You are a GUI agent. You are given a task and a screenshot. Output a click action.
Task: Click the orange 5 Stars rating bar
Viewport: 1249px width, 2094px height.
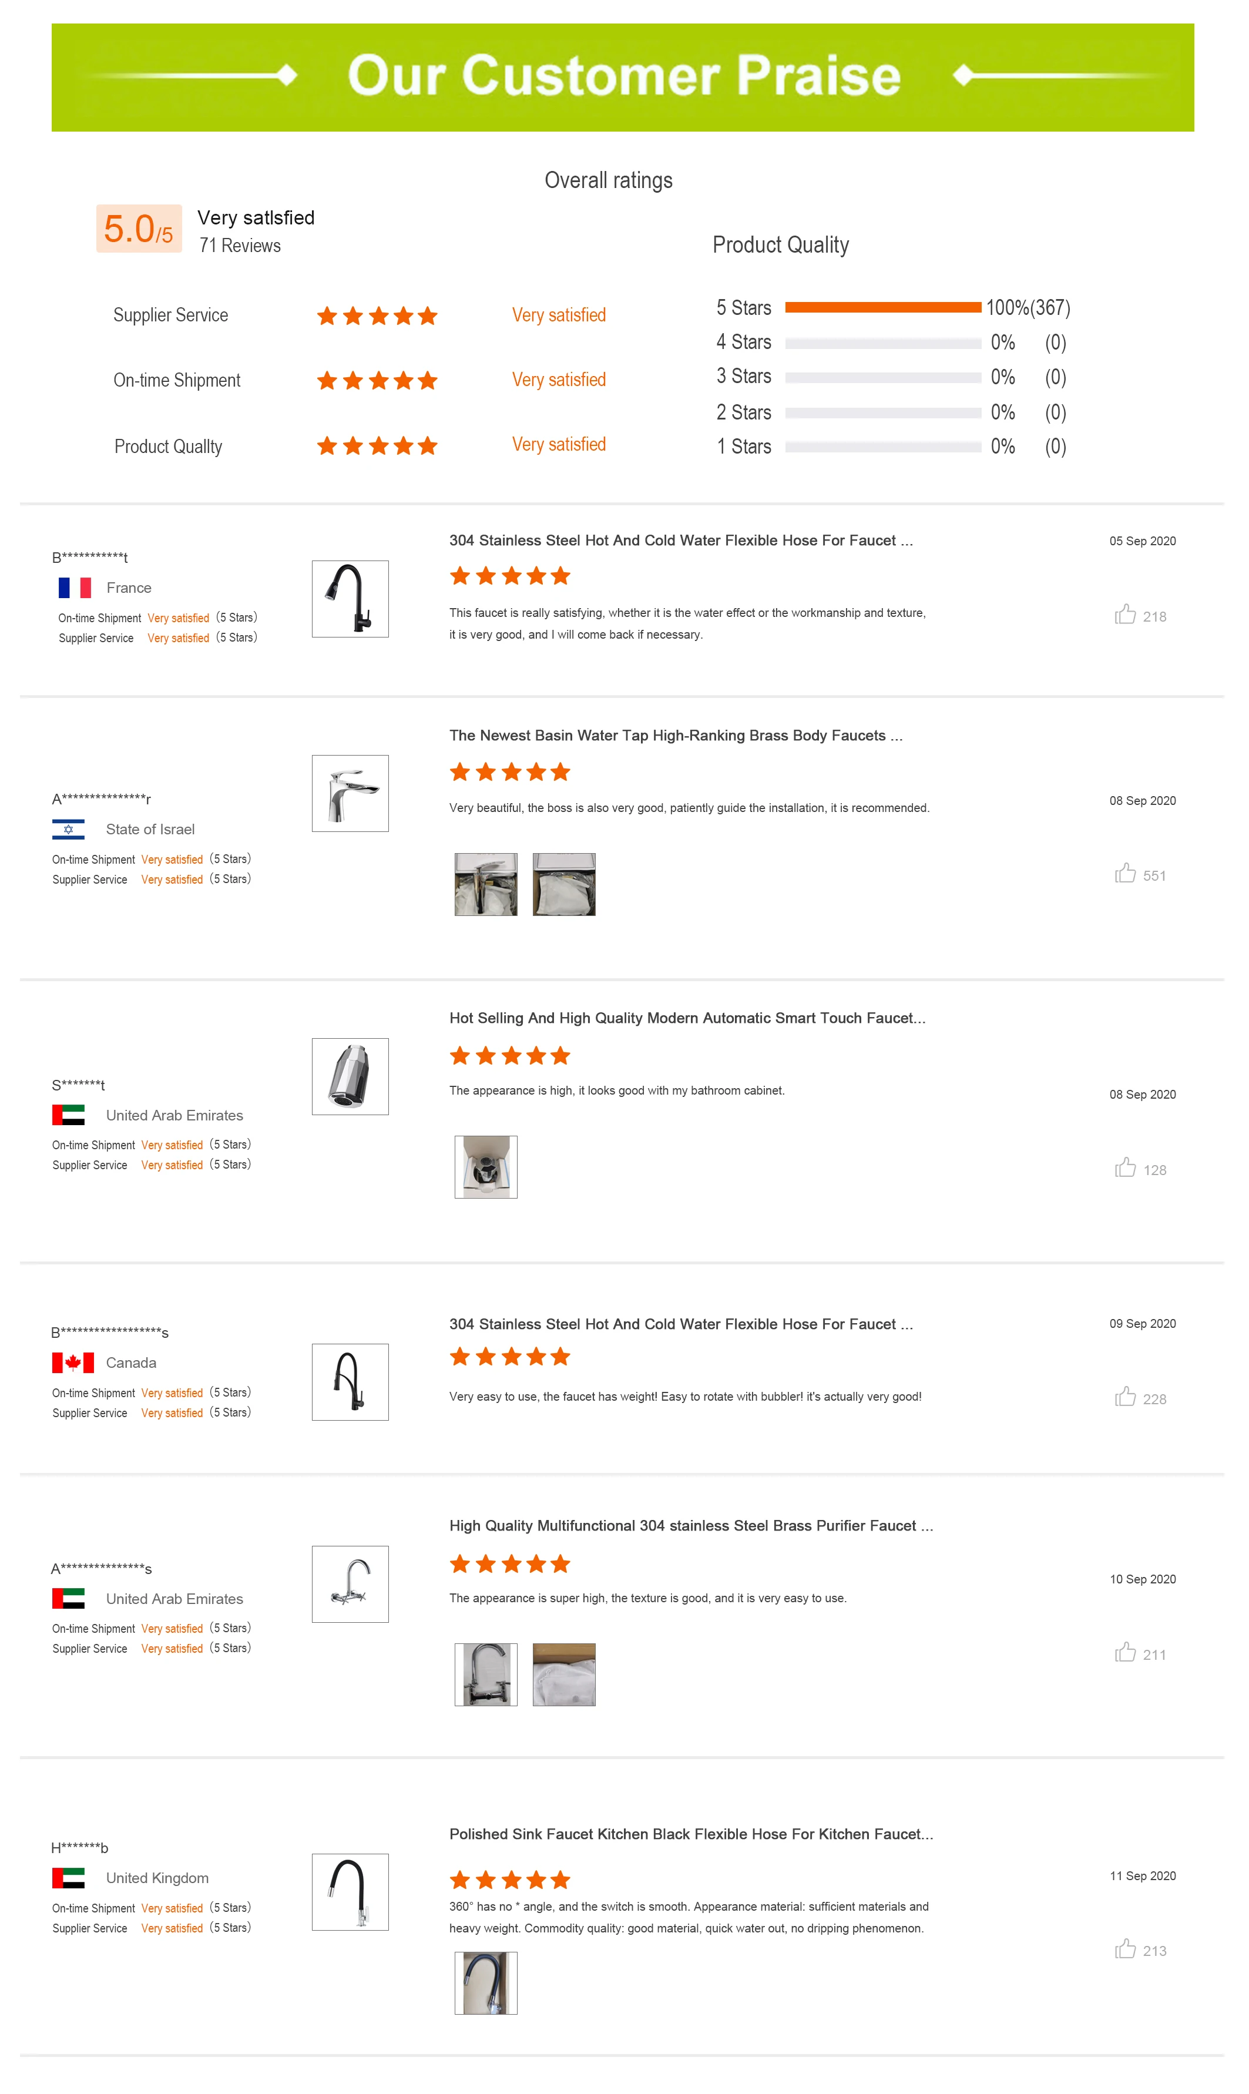pos(882,307)
